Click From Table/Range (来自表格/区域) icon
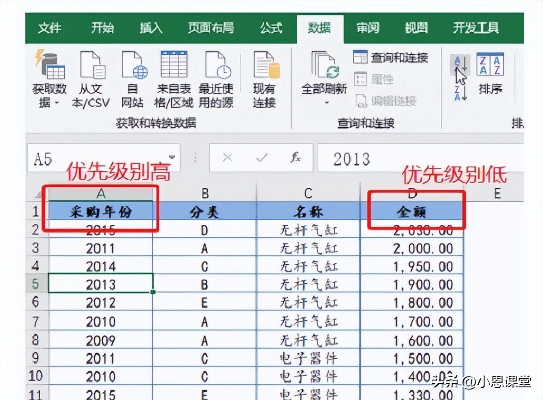The image size is (543, 400). pos(174,65)
